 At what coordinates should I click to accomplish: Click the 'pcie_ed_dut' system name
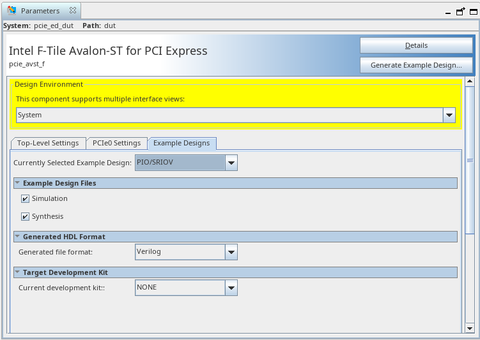54,26
